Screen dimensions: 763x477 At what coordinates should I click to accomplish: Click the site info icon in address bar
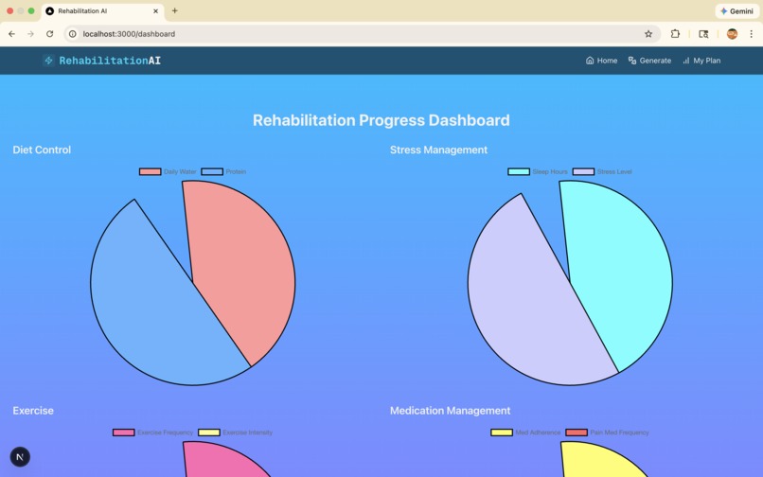[x=73, y=34]
